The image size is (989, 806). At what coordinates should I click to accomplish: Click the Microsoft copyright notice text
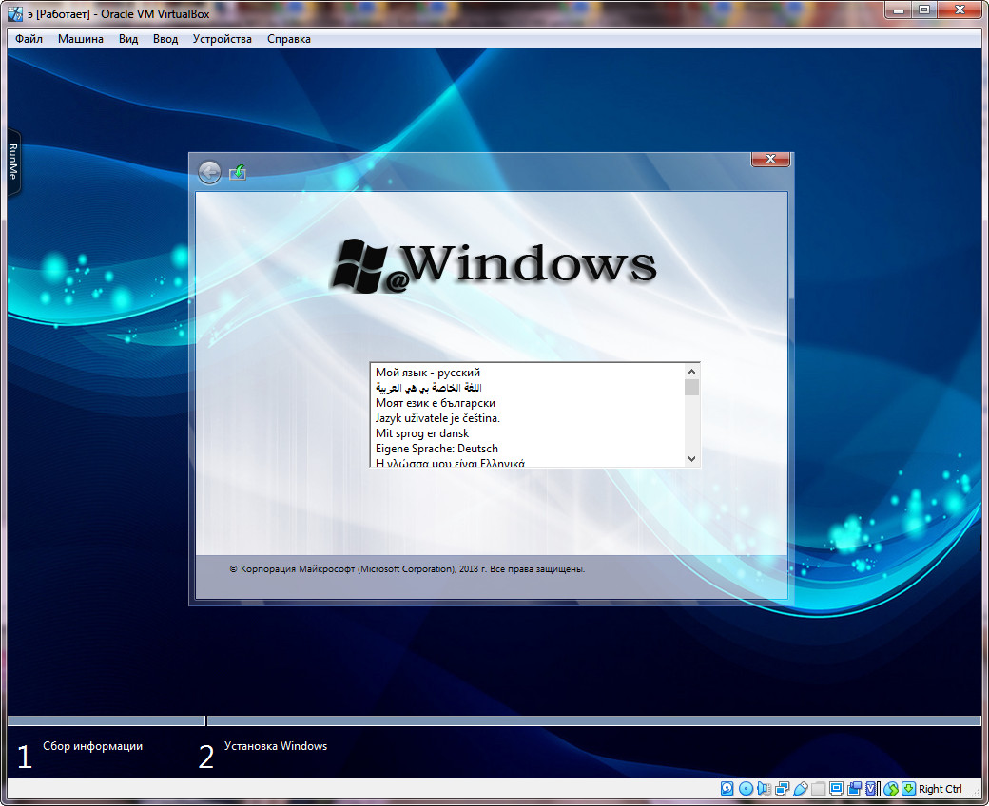(x=407, y=569)
